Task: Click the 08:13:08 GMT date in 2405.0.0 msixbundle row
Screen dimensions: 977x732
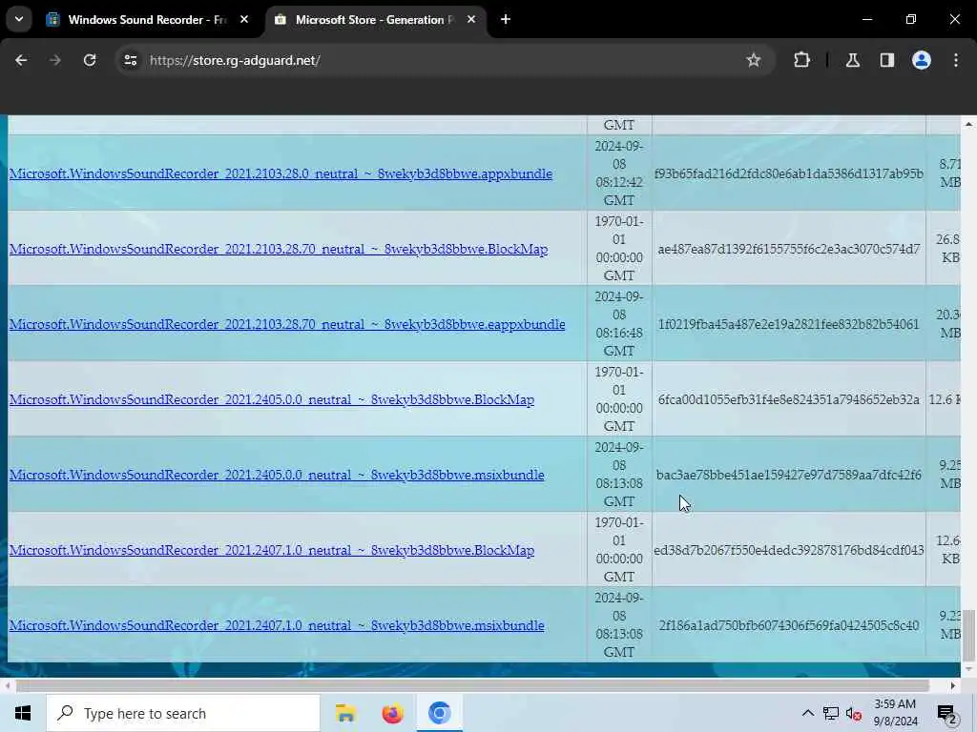Action: [619, 475]
